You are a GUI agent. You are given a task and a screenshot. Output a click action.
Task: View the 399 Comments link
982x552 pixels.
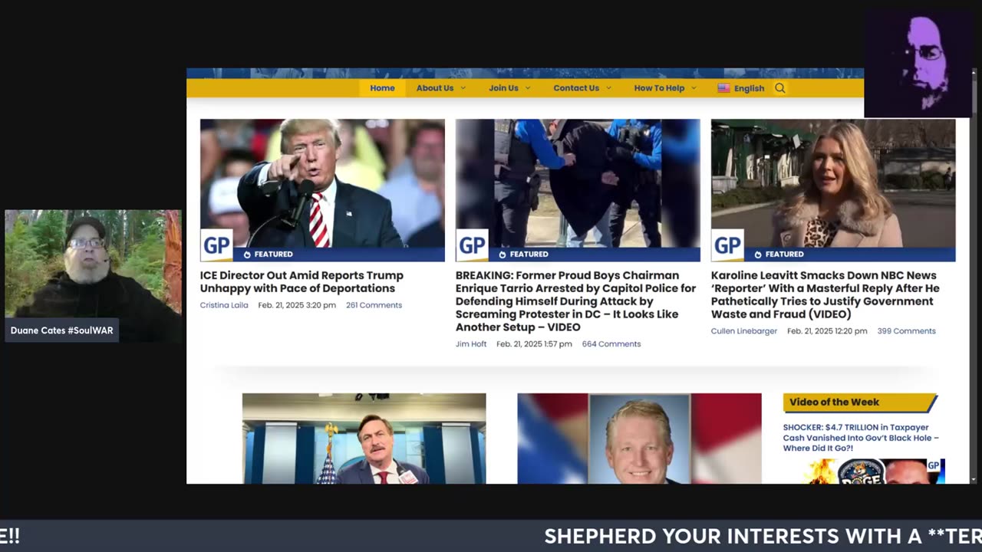click(906, 331)
